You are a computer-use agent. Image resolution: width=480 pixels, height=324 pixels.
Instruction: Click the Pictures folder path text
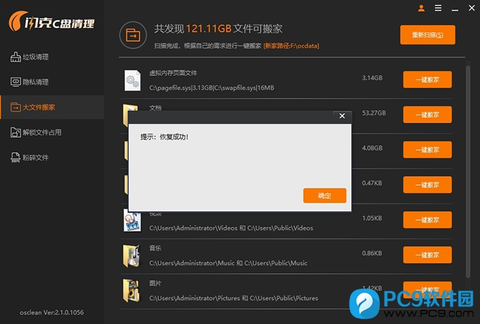point(234,298)
